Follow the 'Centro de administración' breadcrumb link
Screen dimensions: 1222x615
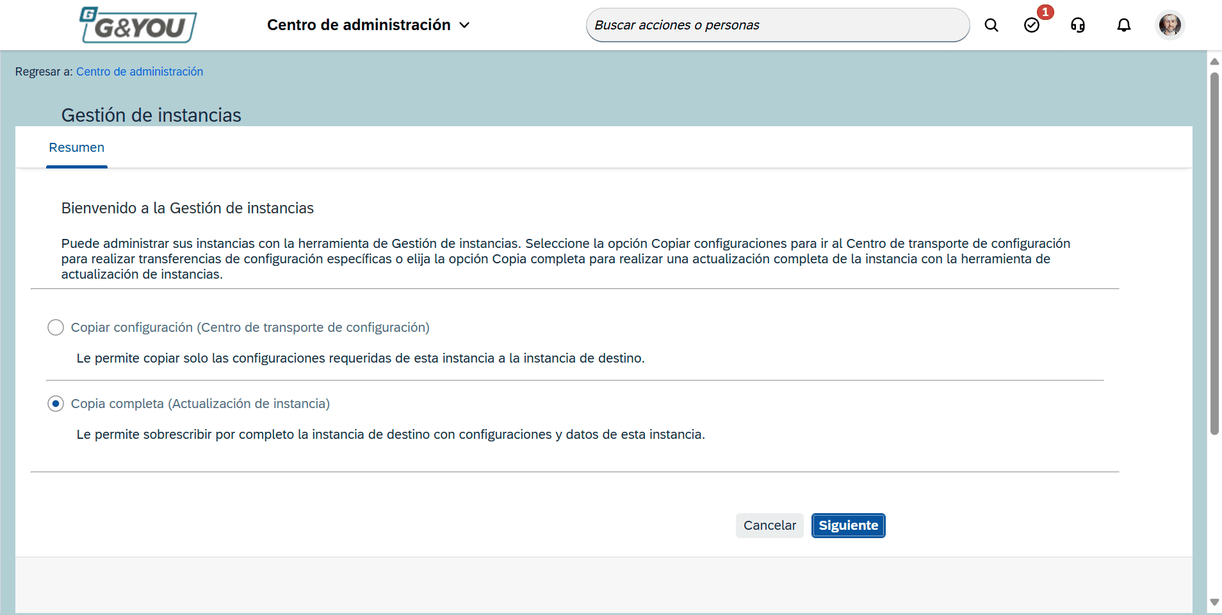tap(140, 72)
